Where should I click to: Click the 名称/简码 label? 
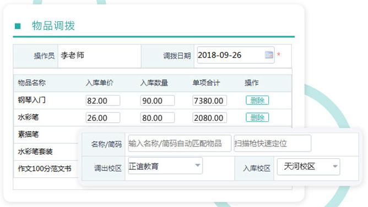pos(106,144)
